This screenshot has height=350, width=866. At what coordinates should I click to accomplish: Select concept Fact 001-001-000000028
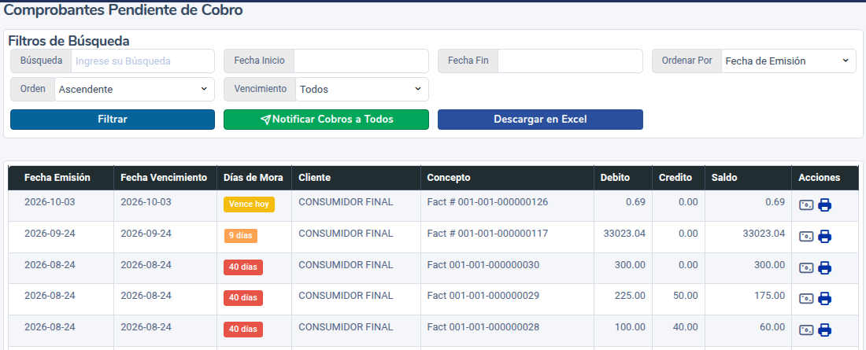pos(483,327)
